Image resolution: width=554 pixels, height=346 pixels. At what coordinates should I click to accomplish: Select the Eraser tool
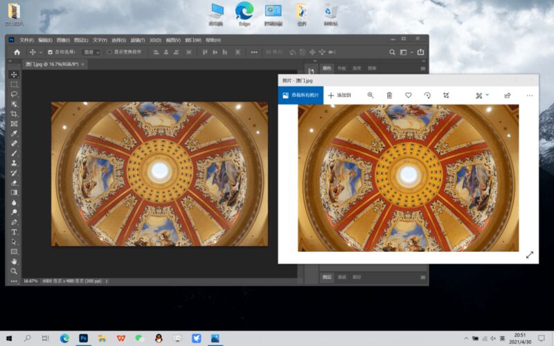14,183
